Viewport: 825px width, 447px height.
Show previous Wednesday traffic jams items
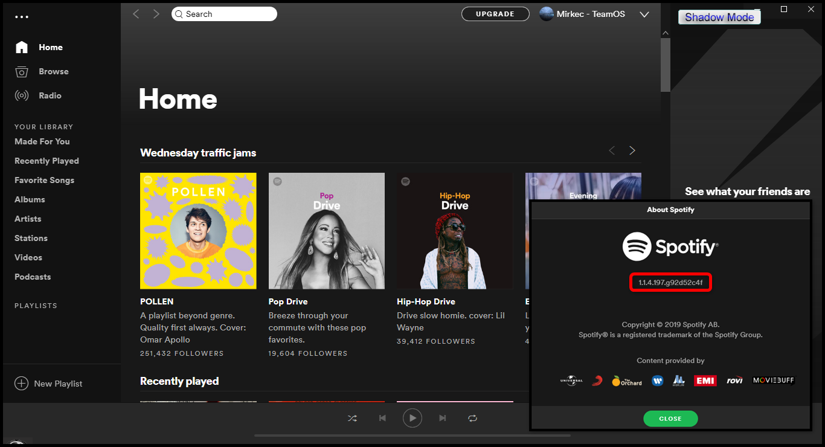[612, 150]
